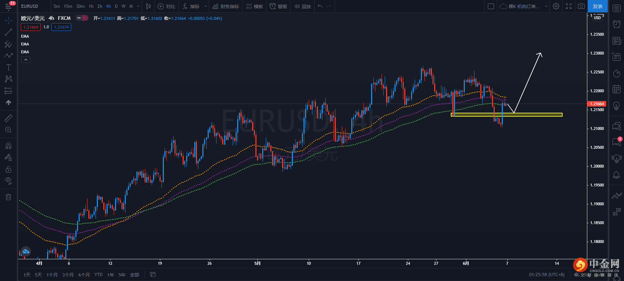Screen dimensions: 624x281
Task: Open the zoom in tool
Action: tap(8, 130)
